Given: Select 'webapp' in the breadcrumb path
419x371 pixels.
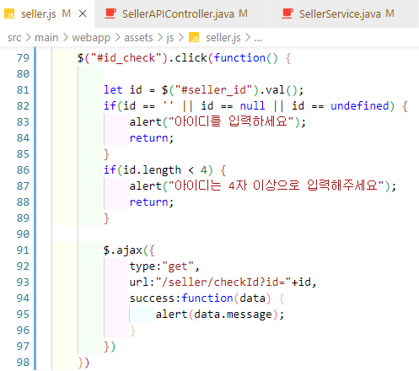Looking at the screenshot, I should (x=91, y=38).
